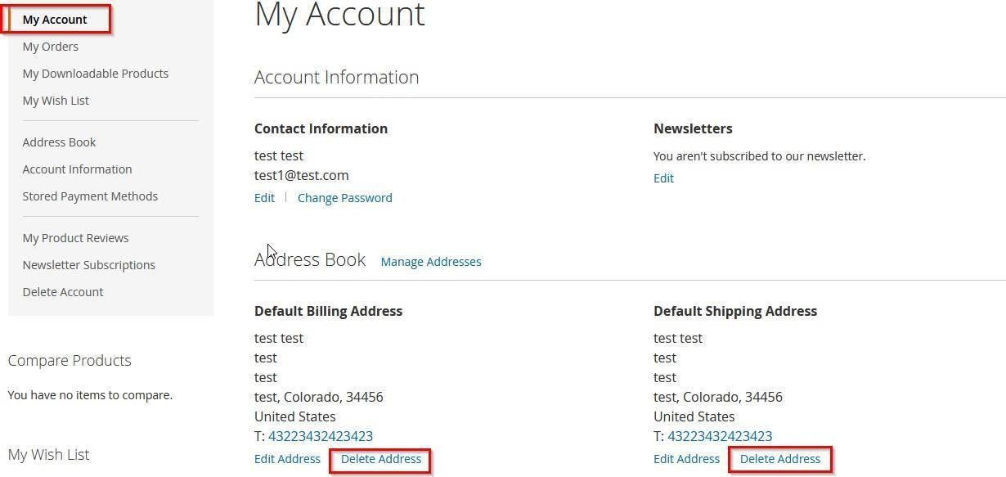
Task: Edit the default billing address
Action: pyautogui.click(x=287, y=459)
